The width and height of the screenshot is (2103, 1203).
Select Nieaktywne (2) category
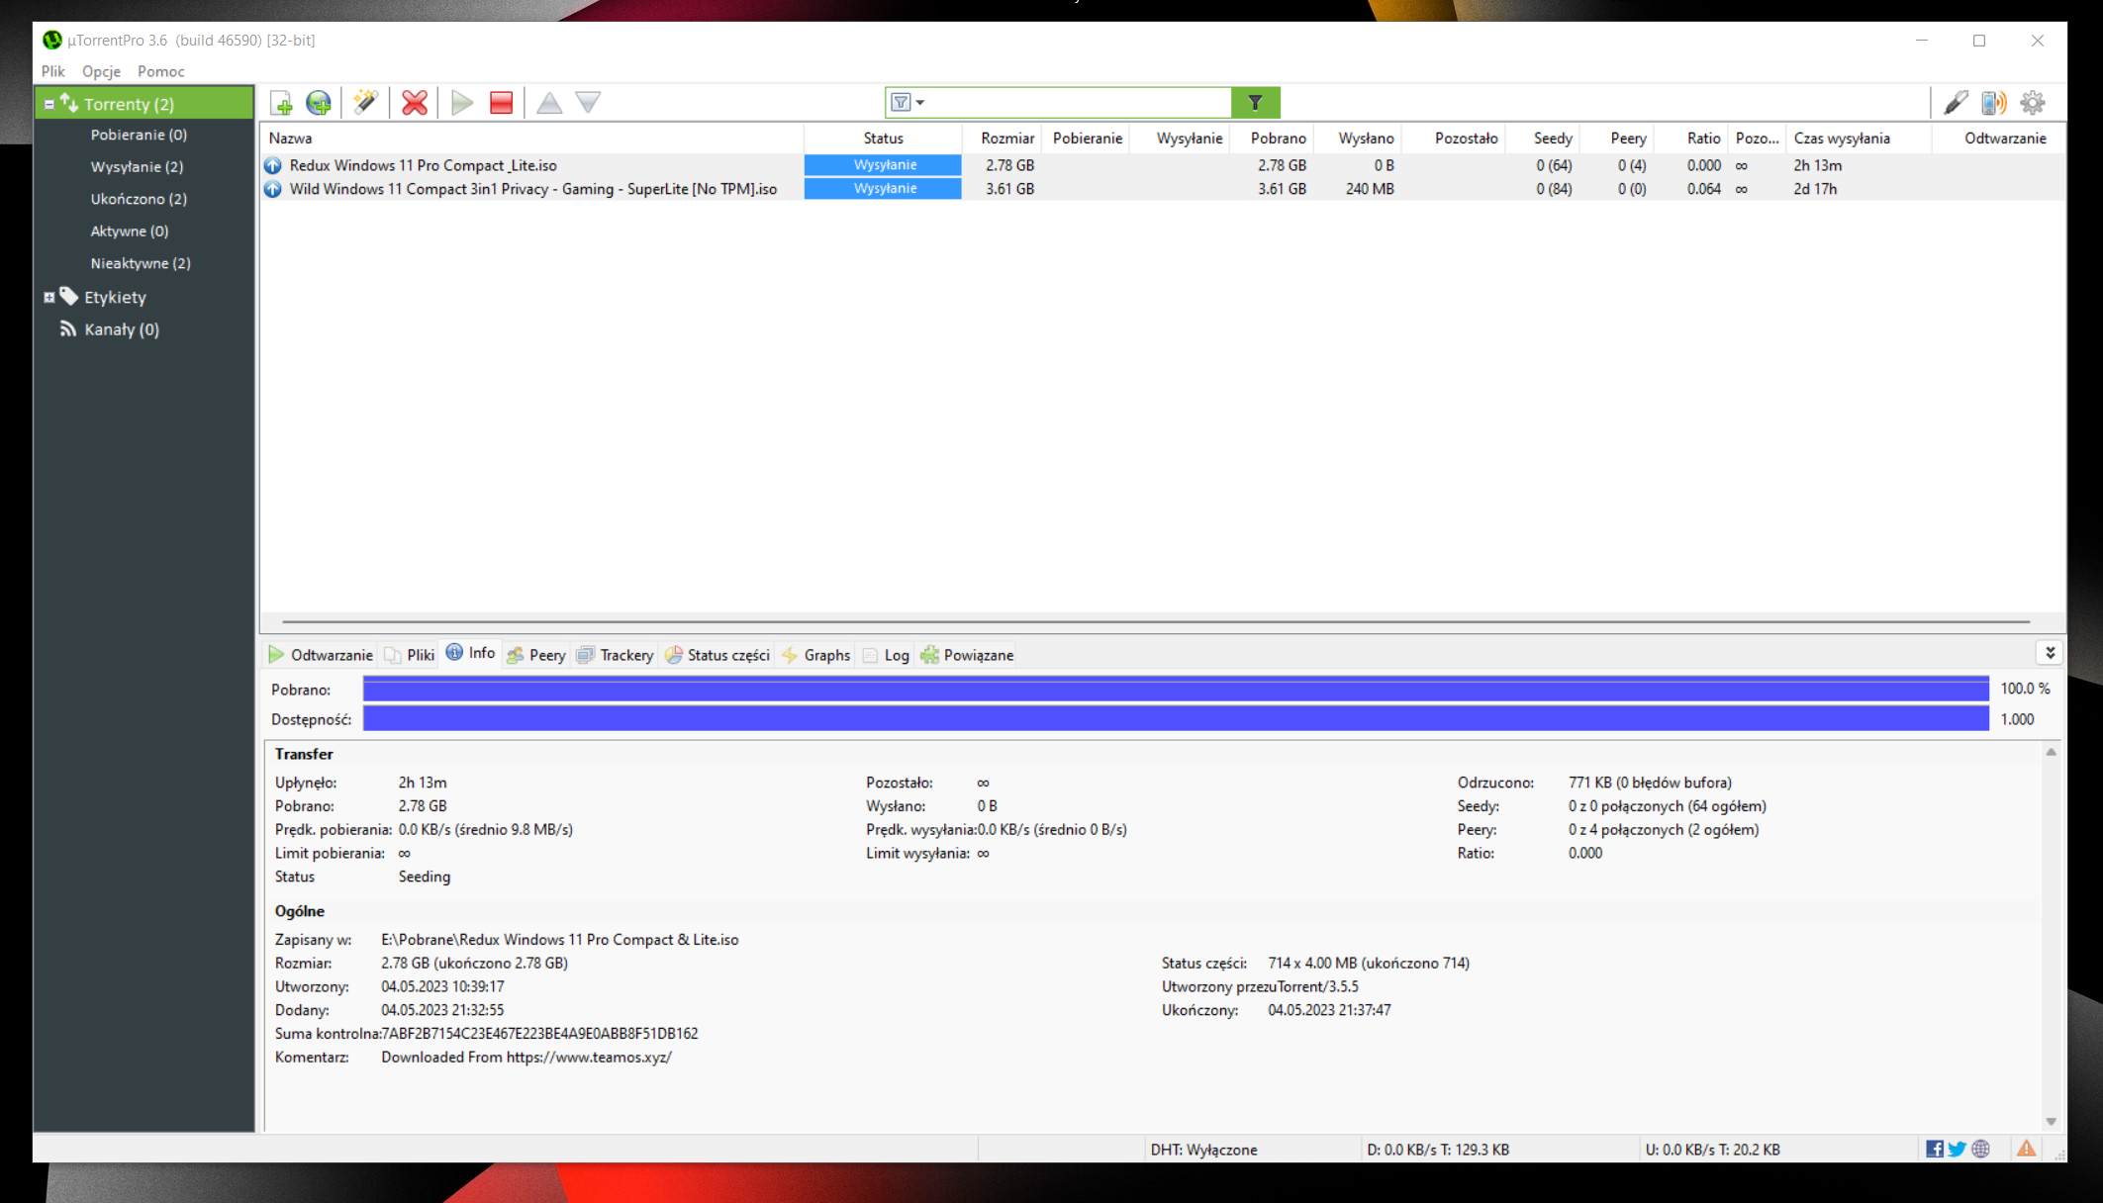point(141,263)
